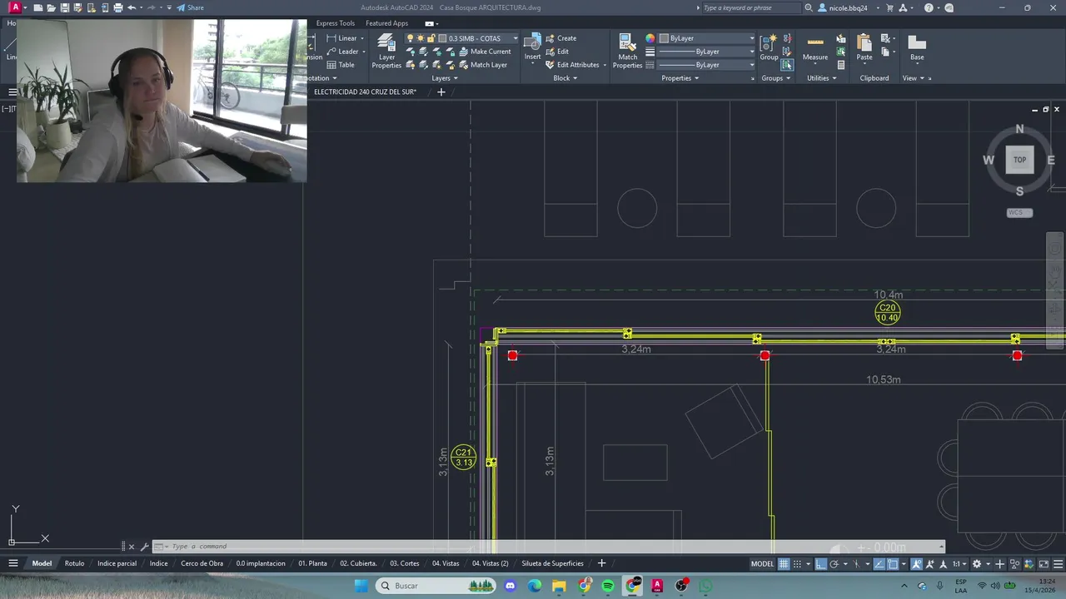
Task: Toggle the drawing grid display
Action: coord(784,564)
